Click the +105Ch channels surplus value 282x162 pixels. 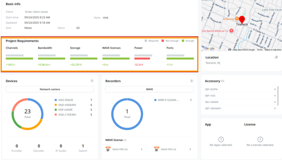(x=10, y=65)
